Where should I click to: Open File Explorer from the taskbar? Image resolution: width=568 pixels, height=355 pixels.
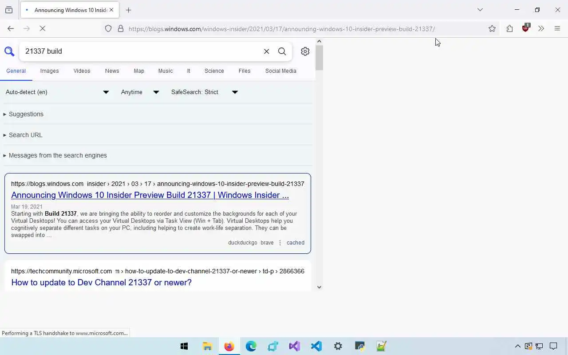coord(207,346)
